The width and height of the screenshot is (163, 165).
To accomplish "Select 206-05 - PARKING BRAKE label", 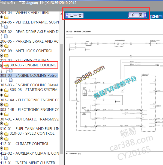I will click(30, 41).
